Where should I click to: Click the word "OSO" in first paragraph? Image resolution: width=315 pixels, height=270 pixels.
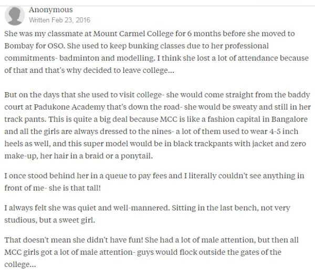pos(56,46)
